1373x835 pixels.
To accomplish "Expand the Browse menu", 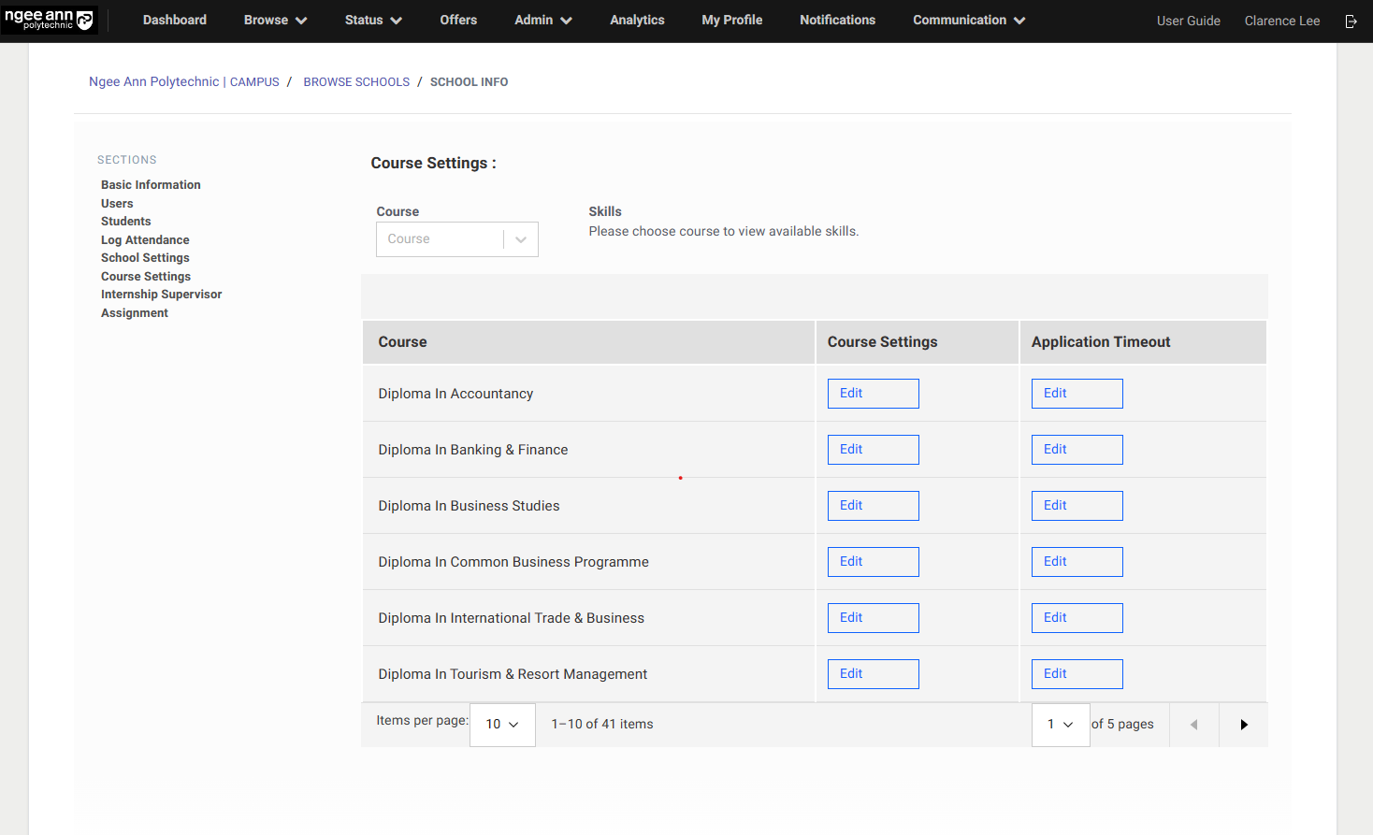I will (x=275, y=20).
